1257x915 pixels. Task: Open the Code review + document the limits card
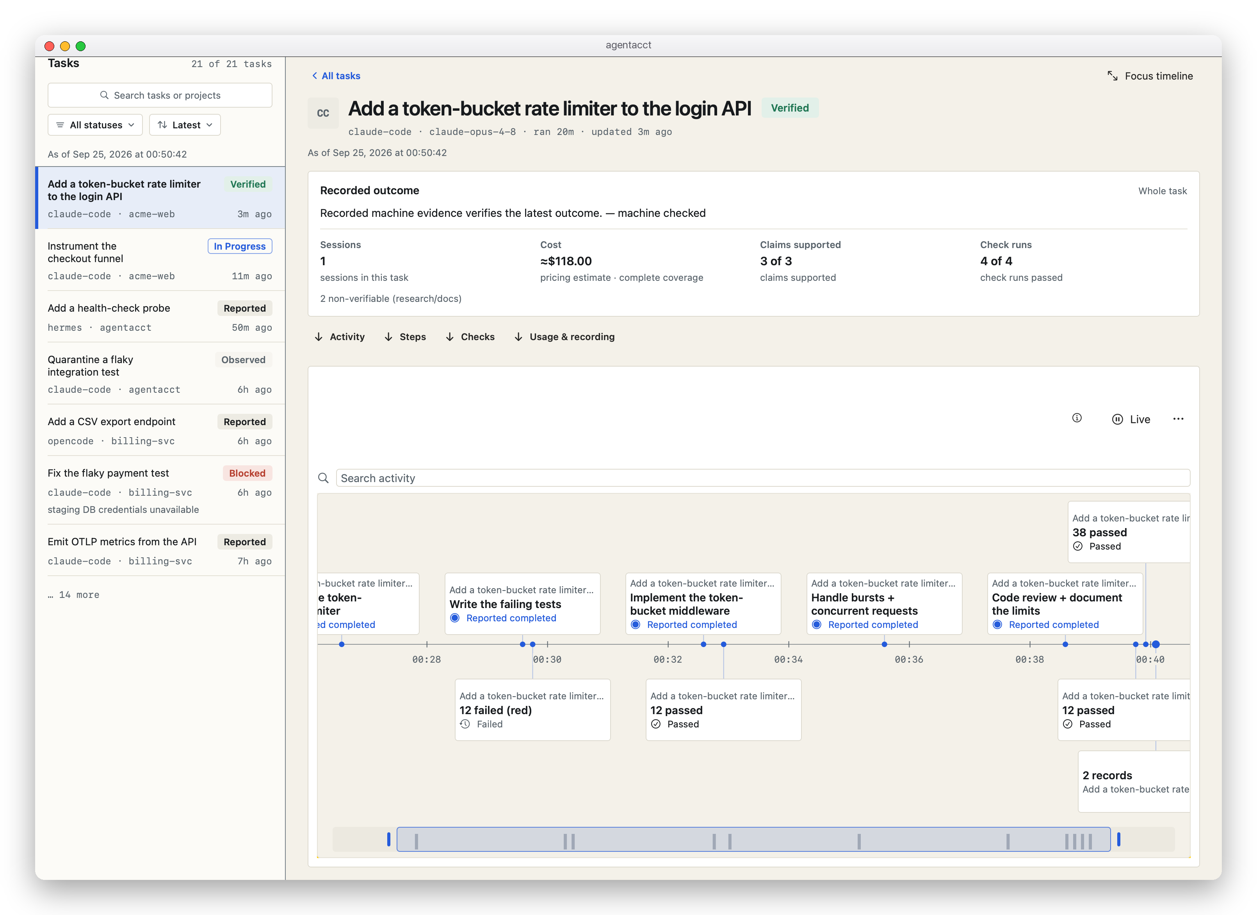pos(1065,604)
